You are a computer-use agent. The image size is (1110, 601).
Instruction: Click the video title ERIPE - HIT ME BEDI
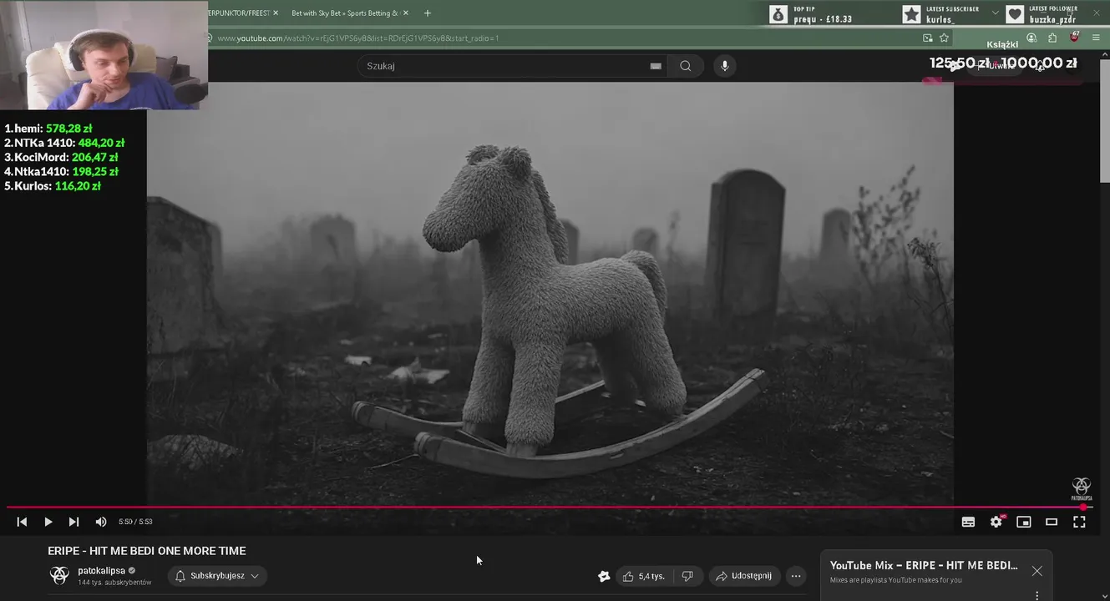[x=147, y=551]
